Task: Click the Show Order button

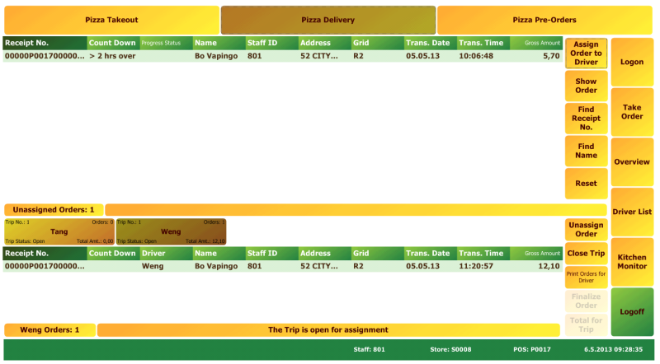Action: (586, 86)
